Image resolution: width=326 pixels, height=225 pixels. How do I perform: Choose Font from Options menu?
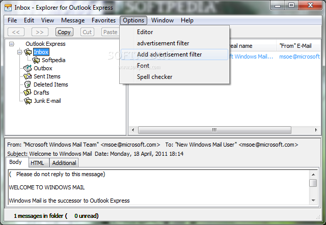(174, 66)
